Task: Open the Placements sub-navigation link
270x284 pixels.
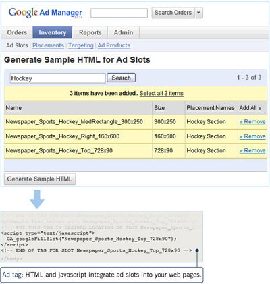Action: (48, 45)
